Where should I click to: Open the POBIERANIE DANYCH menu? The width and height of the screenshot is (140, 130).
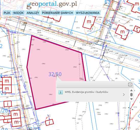point(57,13)
